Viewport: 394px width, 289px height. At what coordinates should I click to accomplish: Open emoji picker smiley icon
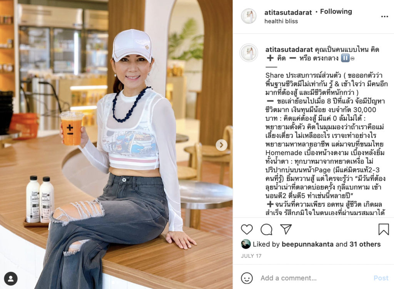click(247, 278)
